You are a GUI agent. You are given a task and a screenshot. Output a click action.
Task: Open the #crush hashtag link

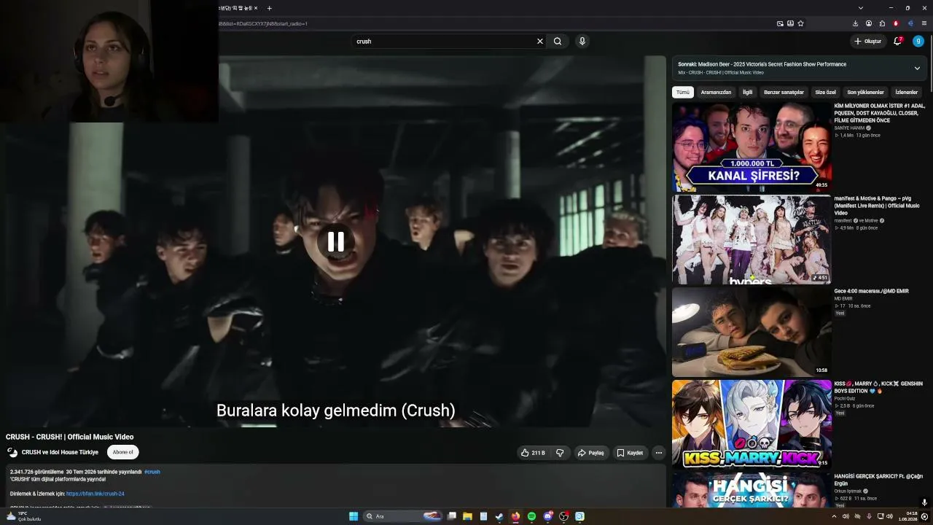click(x=152, y=472)
